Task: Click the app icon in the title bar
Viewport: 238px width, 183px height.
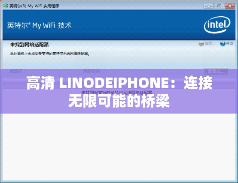Action: coord(6,6)
